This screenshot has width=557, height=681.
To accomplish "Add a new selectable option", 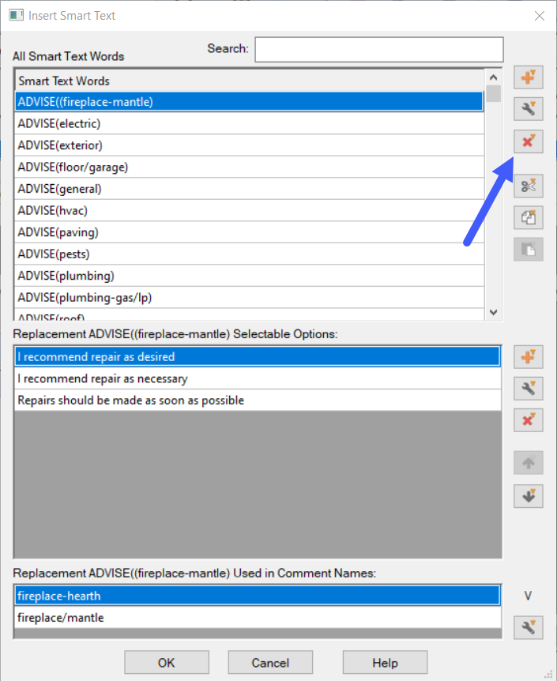I will [529, 356].
